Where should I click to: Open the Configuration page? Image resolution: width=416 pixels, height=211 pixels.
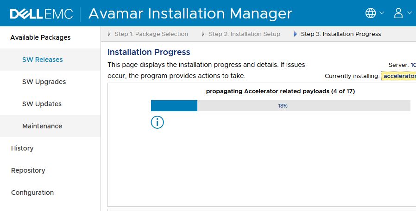click(x=32, y=193)
